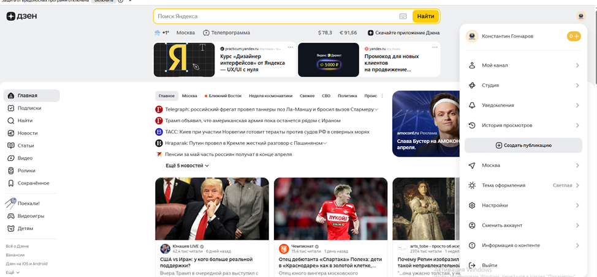Screen dimensions: 597x277
Task: Click the Дзен logo
Action: coord(21,16)
